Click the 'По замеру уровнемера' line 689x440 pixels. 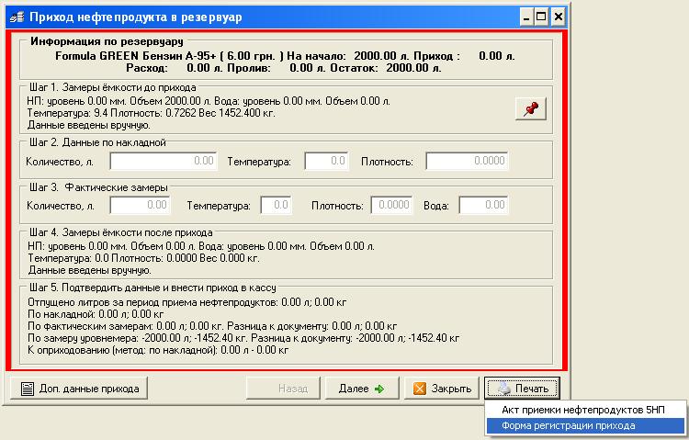(x=243, y=338)
